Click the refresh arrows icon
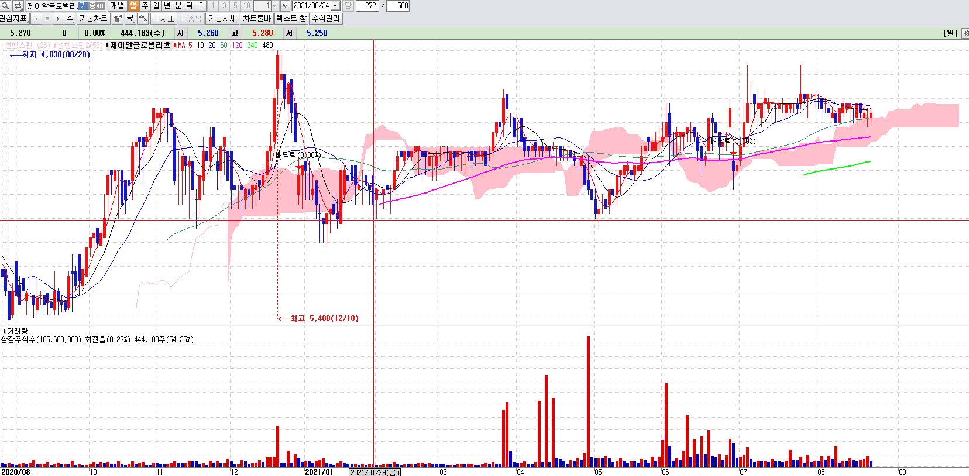Viewport: 969px width, 476px height. coord(18,6)
